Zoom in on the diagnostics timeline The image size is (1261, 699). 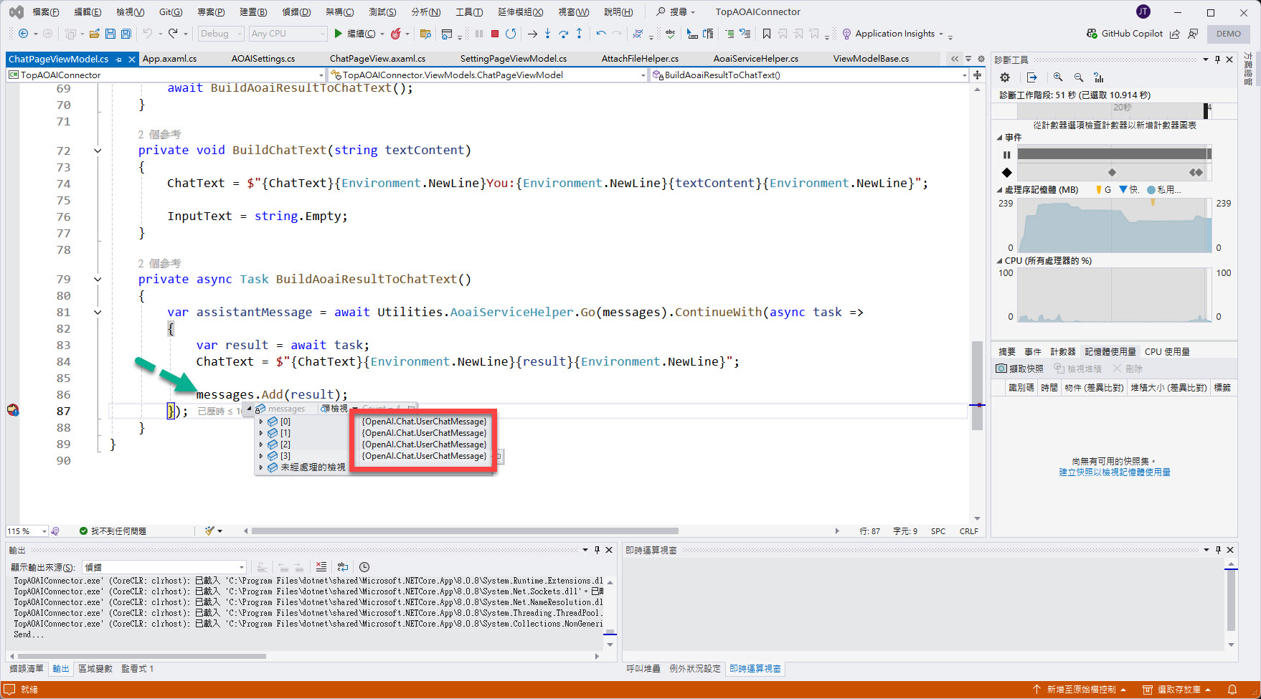[1058, 77]
